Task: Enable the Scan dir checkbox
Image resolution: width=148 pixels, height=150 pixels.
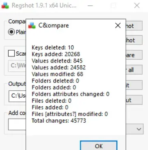Action: [11, 53]
